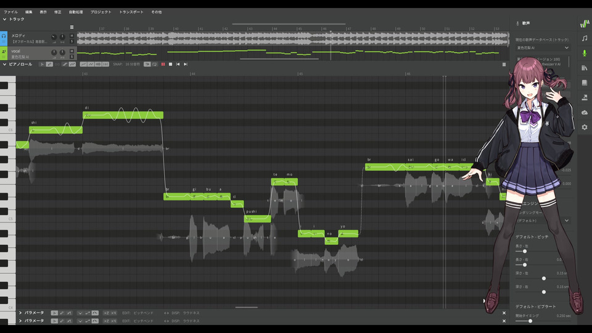Open the track area hamburger menu
Screen dimensions: 592x333
click(x=72, y=27)
